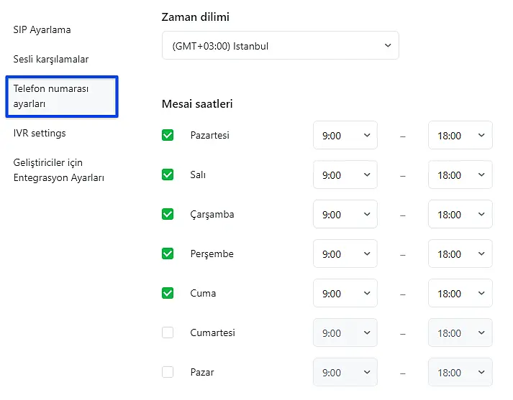Go to Sesli karşılamalar menu item
Screen dimensions: 513x400
click(x=51, y=59)
